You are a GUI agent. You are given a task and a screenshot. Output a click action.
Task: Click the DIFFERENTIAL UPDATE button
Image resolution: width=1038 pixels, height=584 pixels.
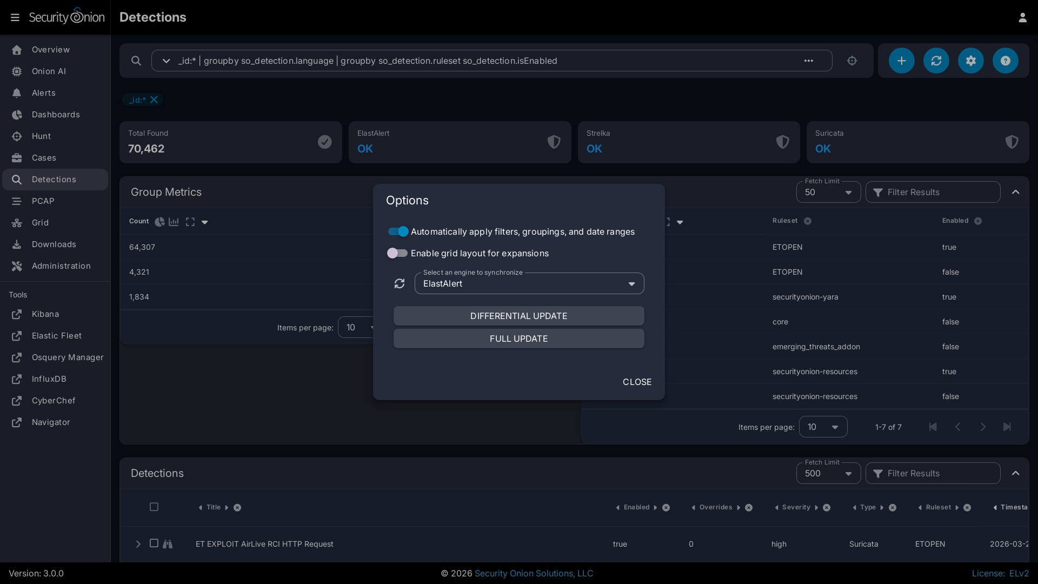518,316
